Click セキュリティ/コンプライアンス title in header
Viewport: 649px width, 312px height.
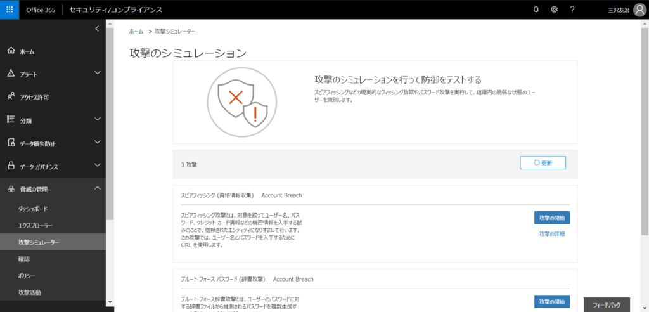click(116, 10)
